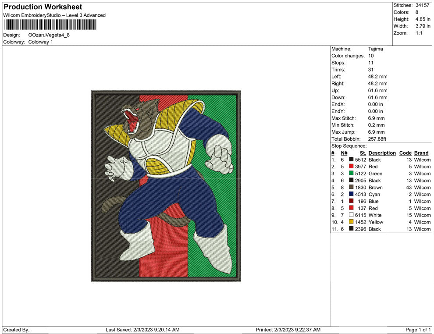Click the 'Description' column header

382,153
